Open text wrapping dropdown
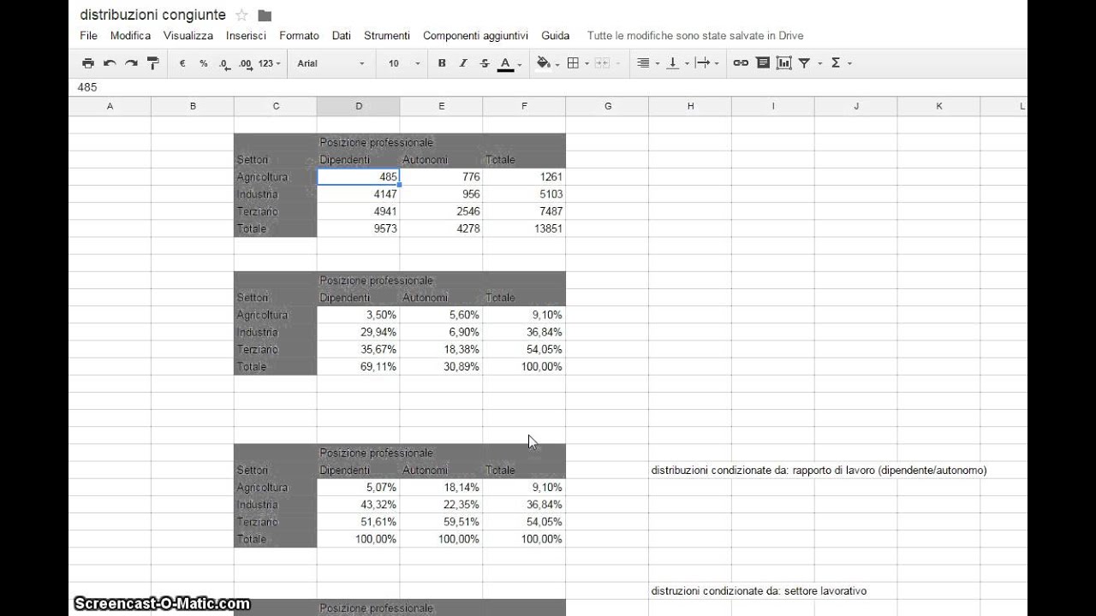 (706, 63)
